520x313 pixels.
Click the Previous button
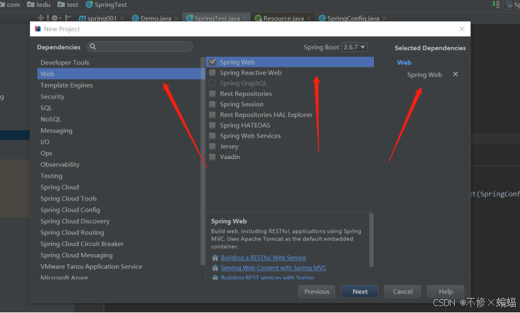click(317, 292)
